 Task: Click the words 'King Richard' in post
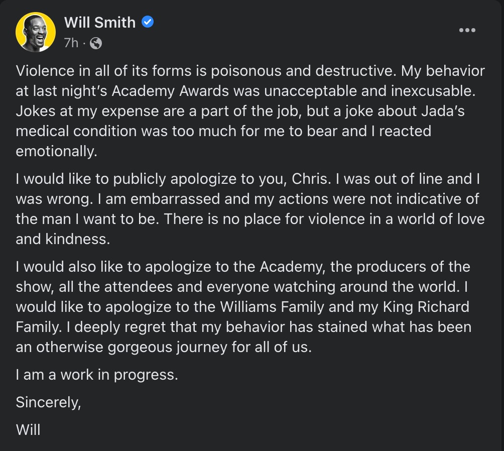426,307
